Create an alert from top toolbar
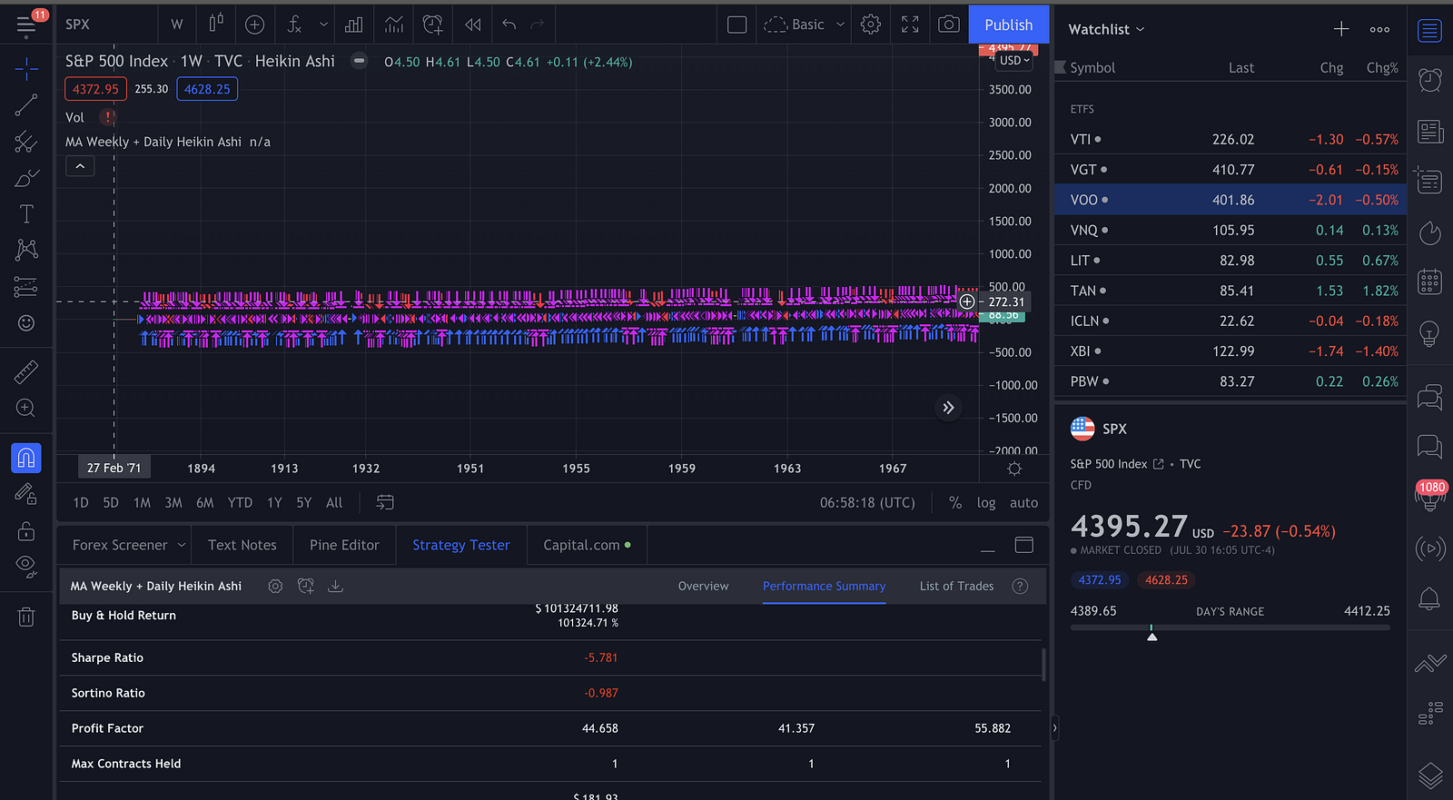 (432, 25)
